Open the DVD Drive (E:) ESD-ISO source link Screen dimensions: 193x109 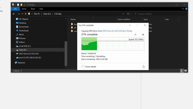coord(112,31)
